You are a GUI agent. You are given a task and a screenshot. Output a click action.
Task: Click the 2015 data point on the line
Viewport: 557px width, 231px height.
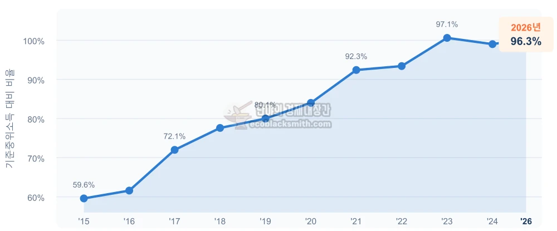click(84, 198)
